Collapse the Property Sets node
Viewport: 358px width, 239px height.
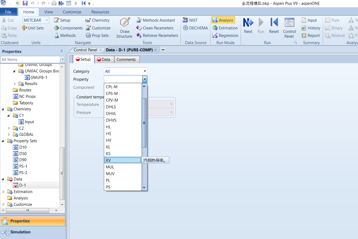point(3,141)
